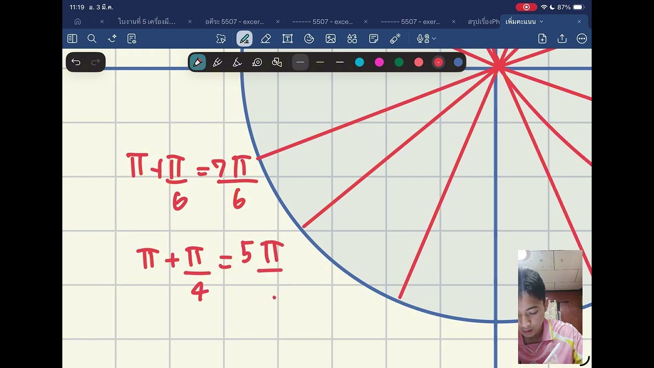Choose the brush pen style
This screenshot has width=654, height=368.
tap(238, 62)
